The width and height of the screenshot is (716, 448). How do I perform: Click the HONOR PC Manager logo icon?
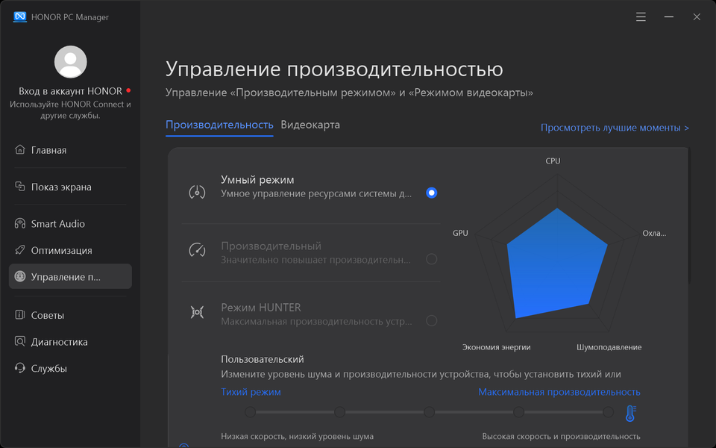point(19,16)
